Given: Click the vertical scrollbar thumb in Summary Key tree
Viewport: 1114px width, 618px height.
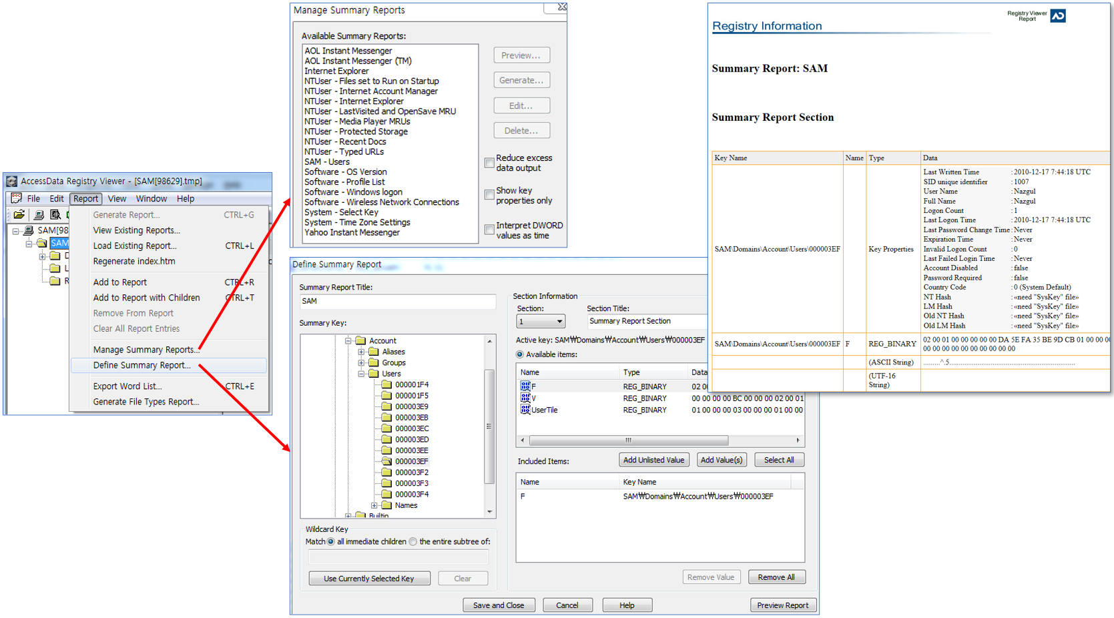Looking at the screenshot, I should point(489,426).
